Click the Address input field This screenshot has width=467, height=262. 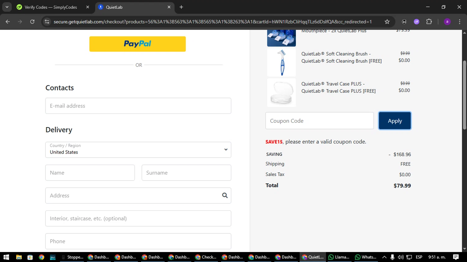(138, 195)
